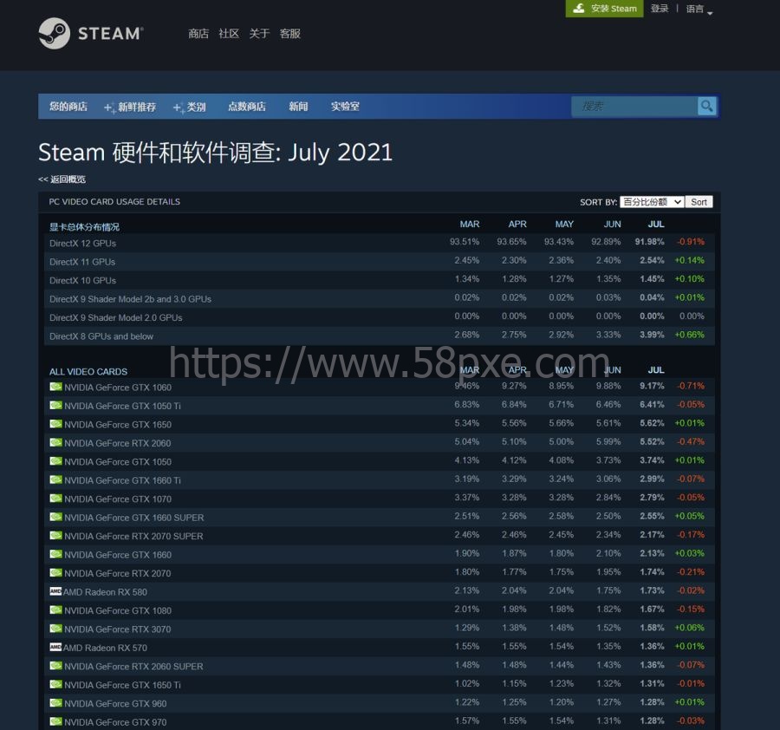Click the install Steam download icon
The image size is (780, 730).
pyautogui.click(x=579, y=8)
